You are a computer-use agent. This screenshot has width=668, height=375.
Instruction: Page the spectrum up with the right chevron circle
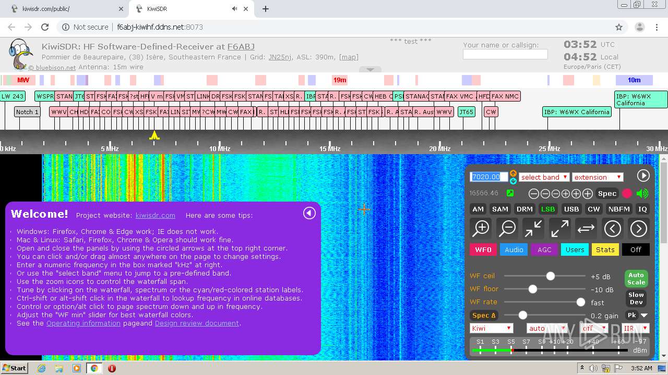coord(639,228)
